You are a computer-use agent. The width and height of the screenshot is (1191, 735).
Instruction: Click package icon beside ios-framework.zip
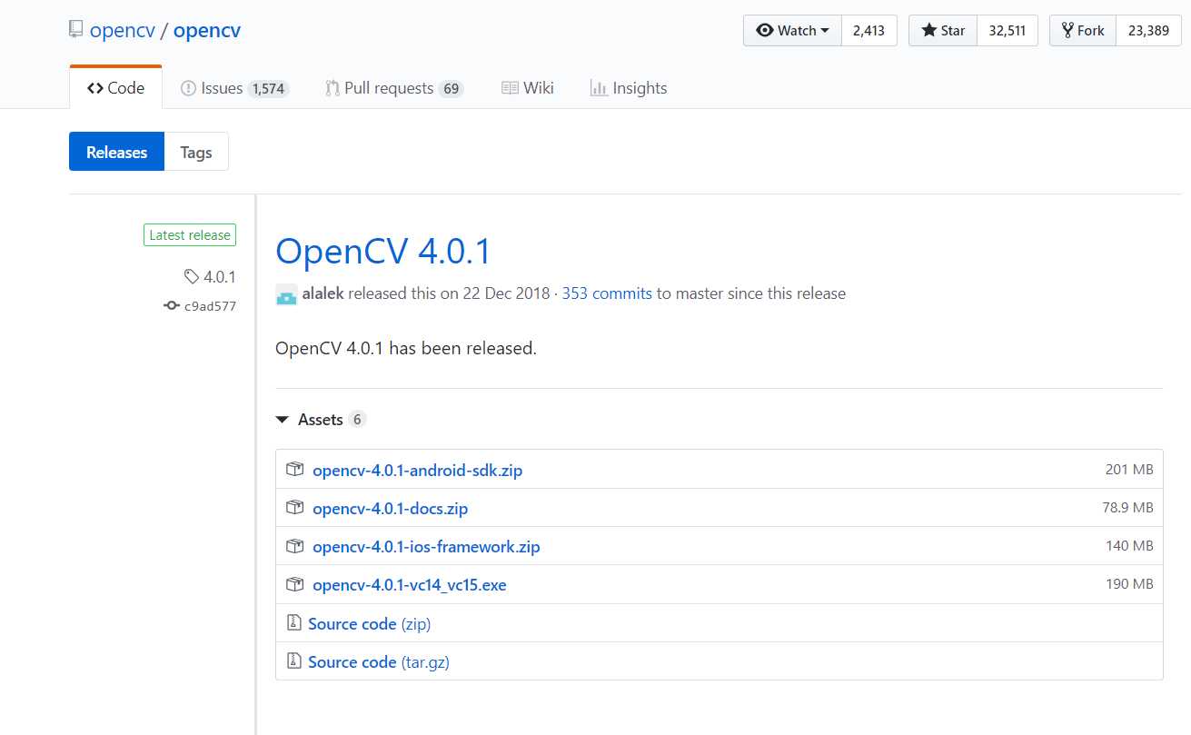294,545
